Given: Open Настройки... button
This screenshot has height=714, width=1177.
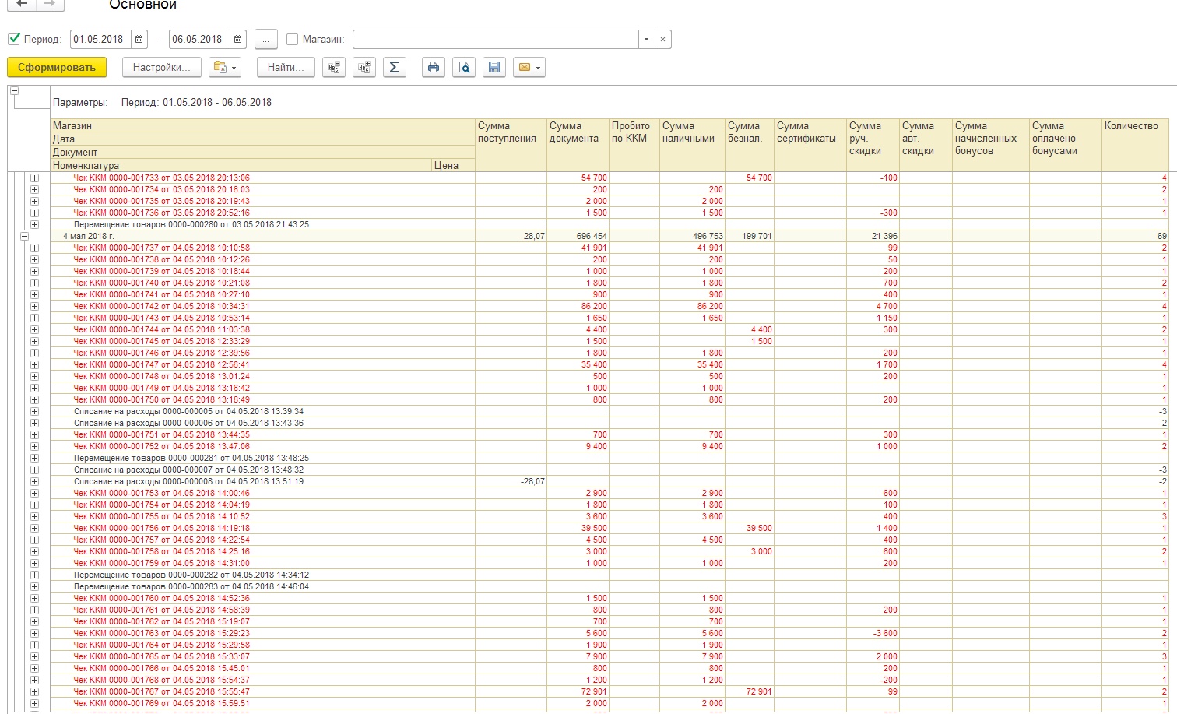Looking at the screenshot, I should point(161,68).
